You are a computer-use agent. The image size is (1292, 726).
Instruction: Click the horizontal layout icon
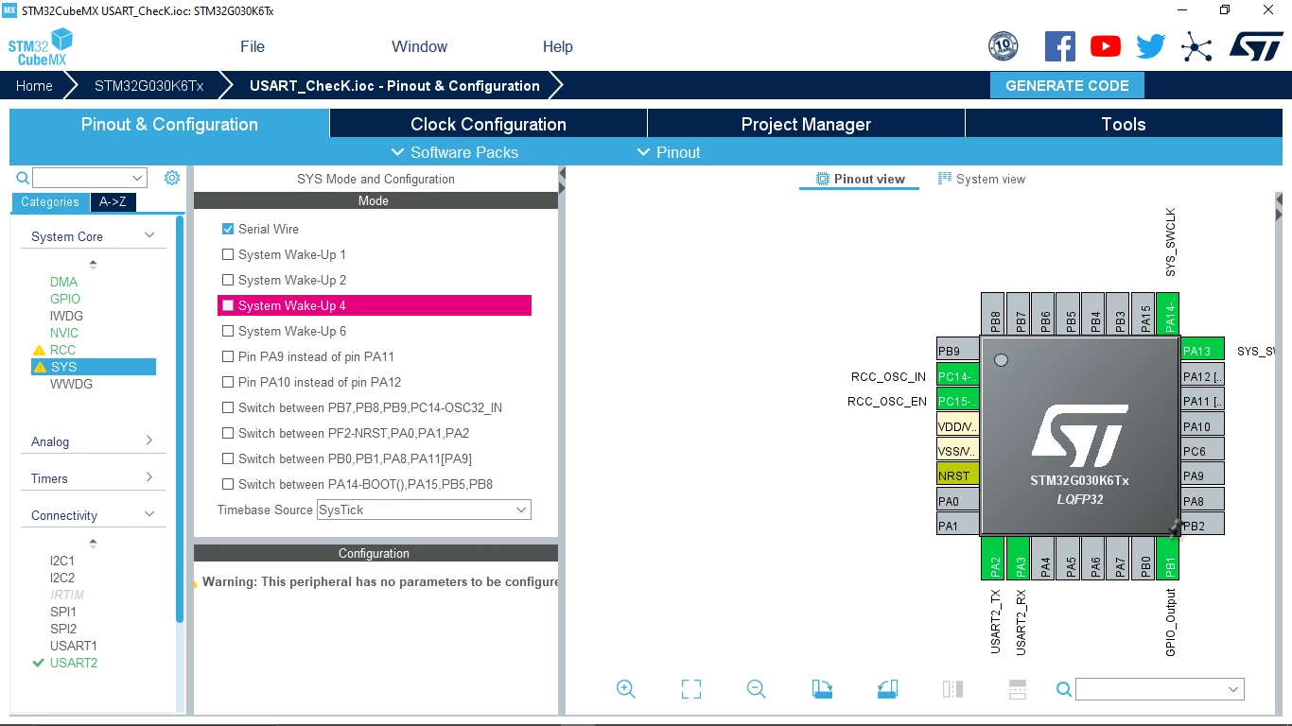pos(1018,689)
